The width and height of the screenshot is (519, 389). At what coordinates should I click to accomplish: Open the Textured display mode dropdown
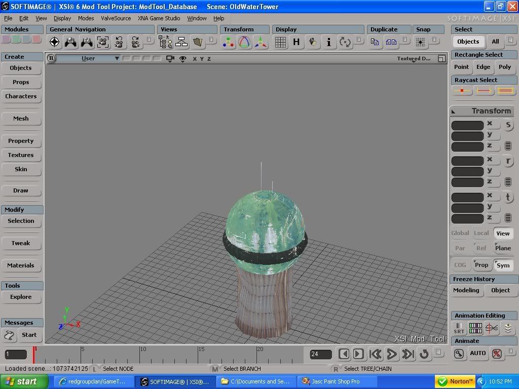tap(414, 59)
